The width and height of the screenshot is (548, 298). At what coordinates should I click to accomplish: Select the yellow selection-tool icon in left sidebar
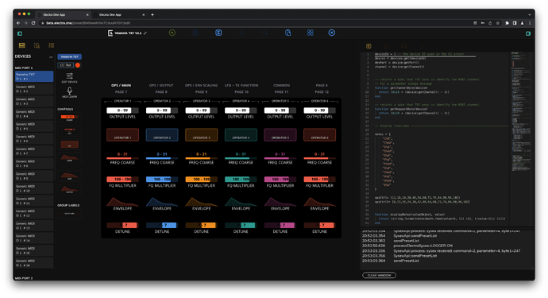(x=37, y=45)
